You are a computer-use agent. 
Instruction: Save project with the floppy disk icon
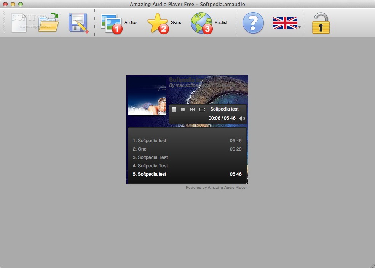tap(78, 23)
